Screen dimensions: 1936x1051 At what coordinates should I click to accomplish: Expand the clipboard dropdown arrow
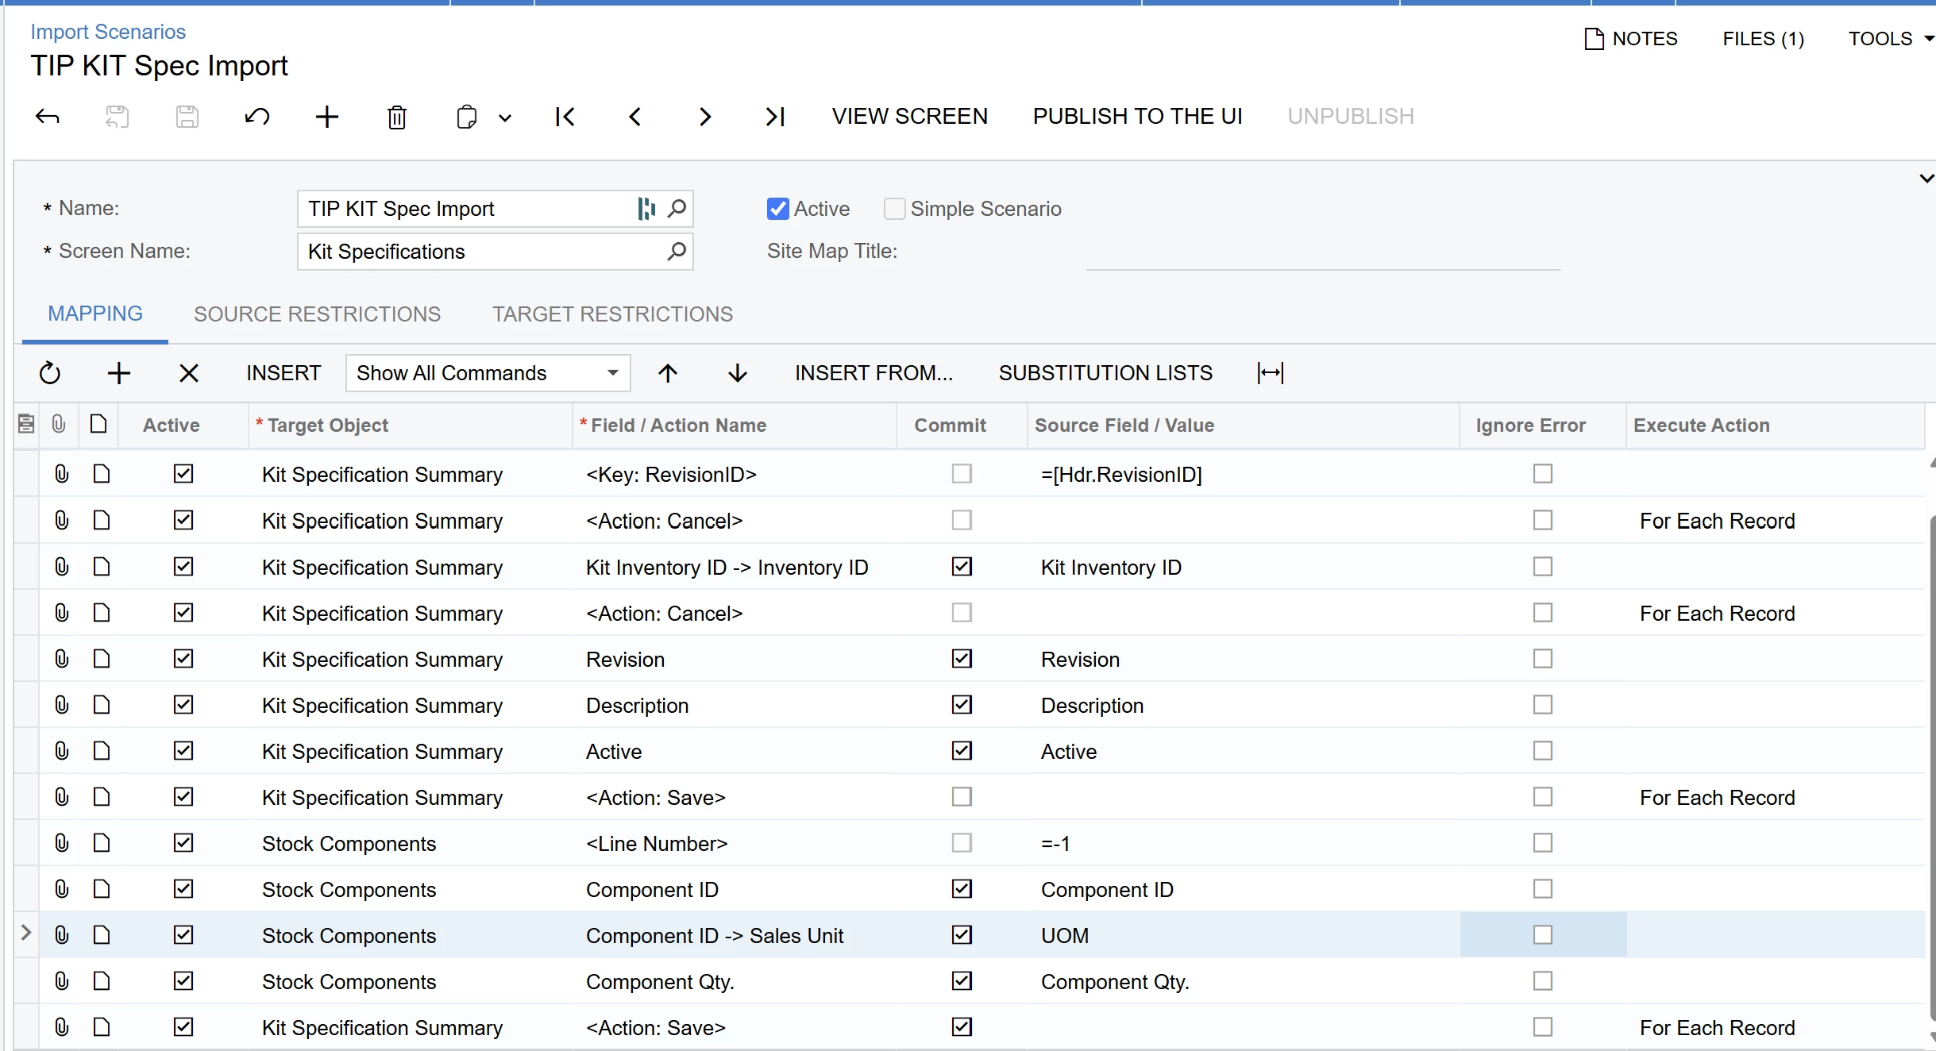point(505,118)
